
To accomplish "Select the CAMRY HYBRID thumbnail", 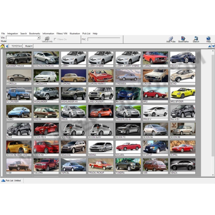I will [101, 59].
